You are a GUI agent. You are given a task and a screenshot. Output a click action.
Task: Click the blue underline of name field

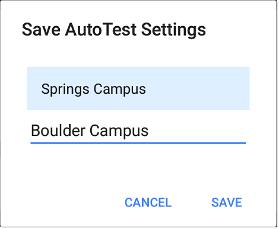138,143
